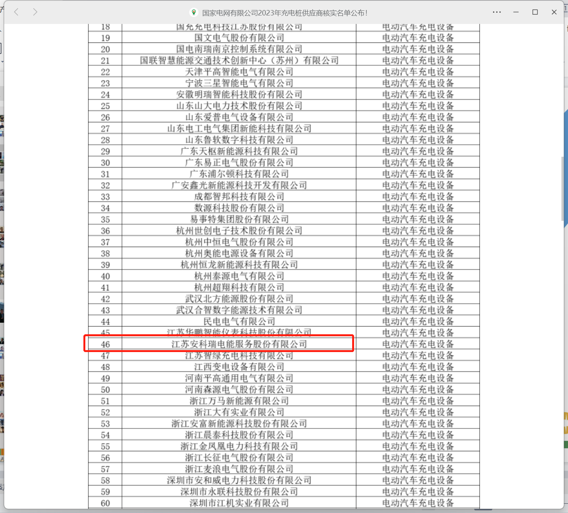
Task: Select 浙江大有实业有限公司
Action: click(239, 412)
